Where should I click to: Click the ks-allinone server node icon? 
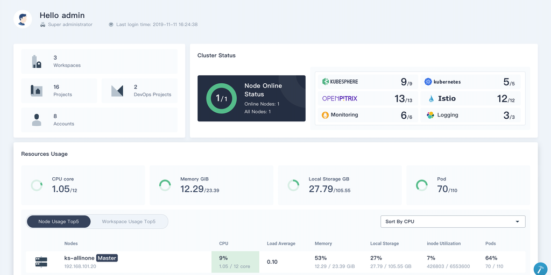tap(41, 262)
